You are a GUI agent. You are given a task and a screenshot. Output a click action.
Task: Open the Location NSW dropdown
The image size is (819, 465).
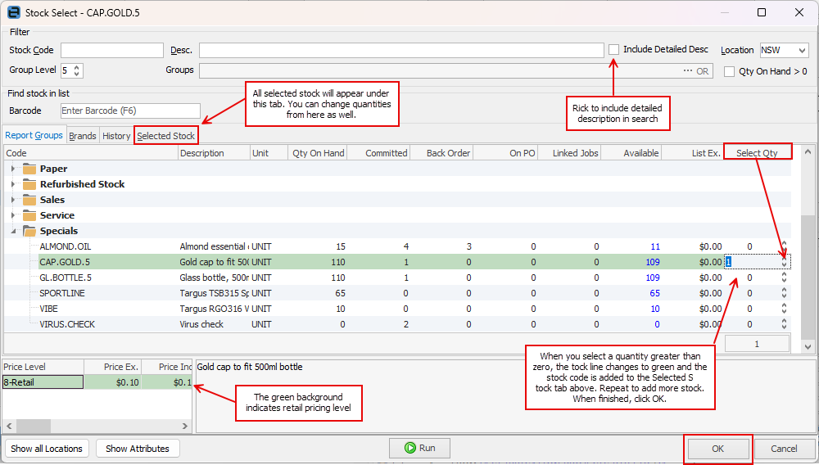(802, 50)
